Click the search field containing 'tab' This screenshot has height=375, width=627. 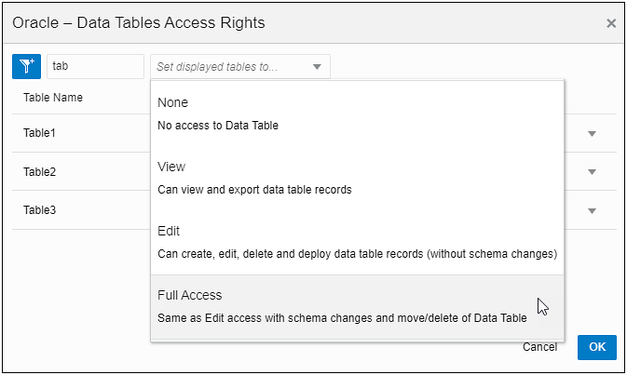(94, 67)
